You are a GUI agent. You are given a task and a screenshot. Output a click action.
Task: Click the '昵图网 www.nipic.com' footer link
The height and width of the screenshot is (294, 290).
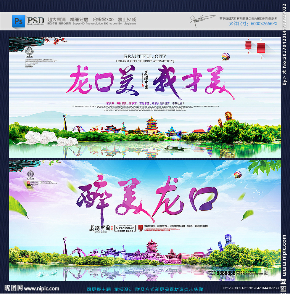[32, 288]
